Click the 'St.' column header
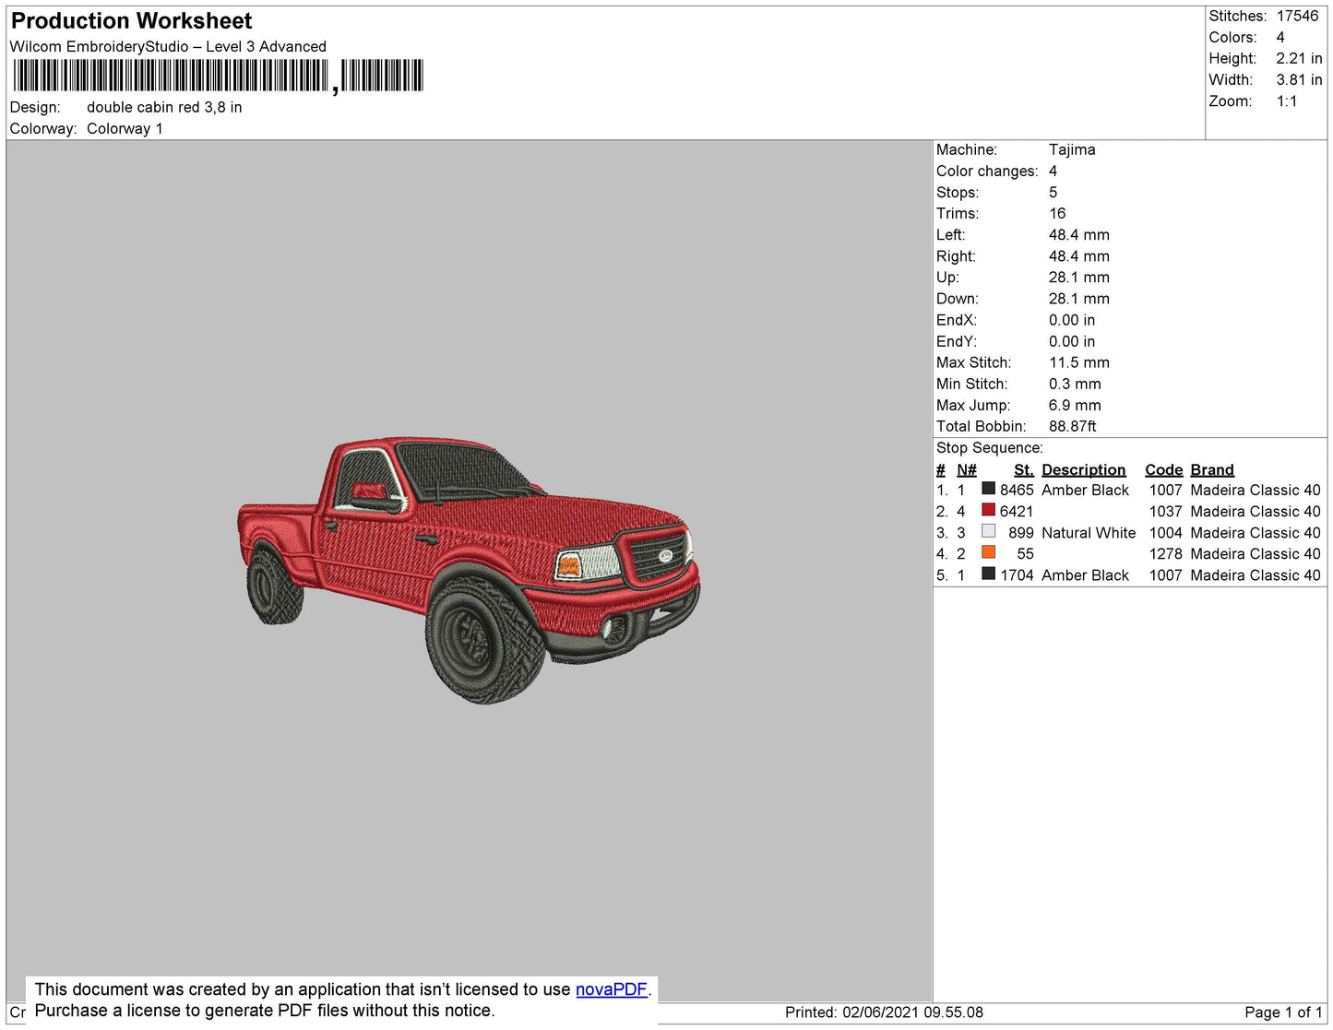This screenshot has width=1333, height=1030. (1024, 469)
